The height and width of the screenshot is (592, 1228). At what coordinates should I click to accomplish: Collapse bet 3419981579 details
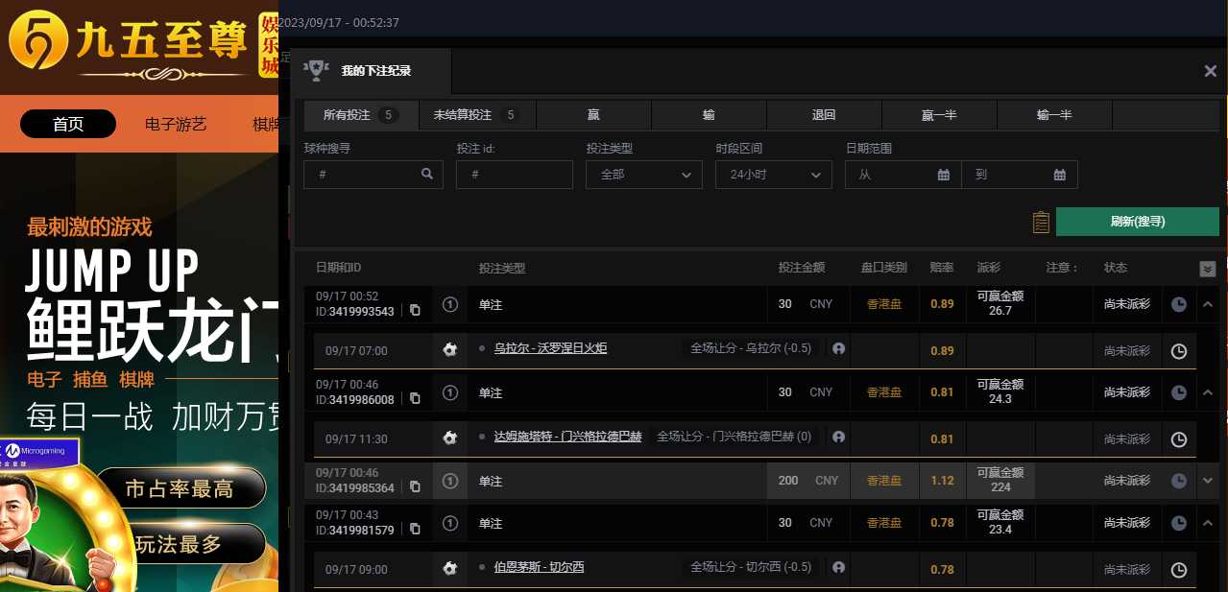(1208, 523)
